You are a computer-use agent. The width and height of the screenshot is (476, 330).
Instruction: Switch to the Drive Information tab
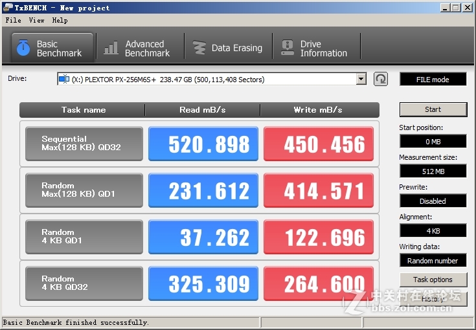click(x=316, y=48)
